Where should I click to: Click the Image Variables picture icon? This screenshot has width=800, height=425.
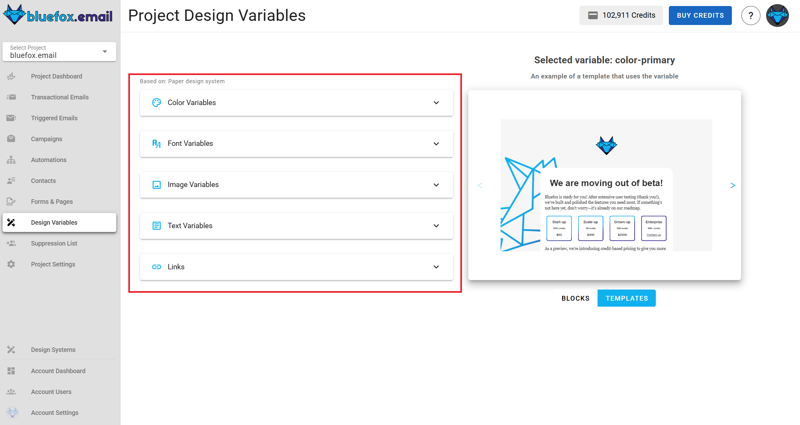[157, 185]
